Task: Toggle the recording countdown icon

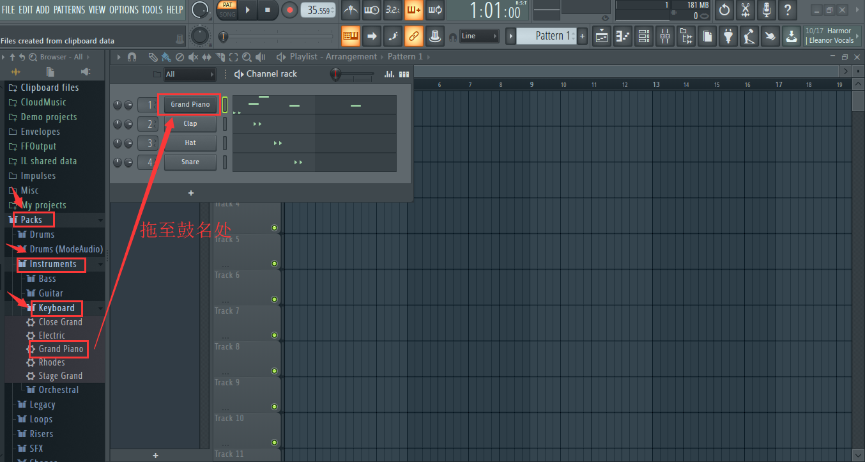Action: pyautogui.click(x=393, y=10)
